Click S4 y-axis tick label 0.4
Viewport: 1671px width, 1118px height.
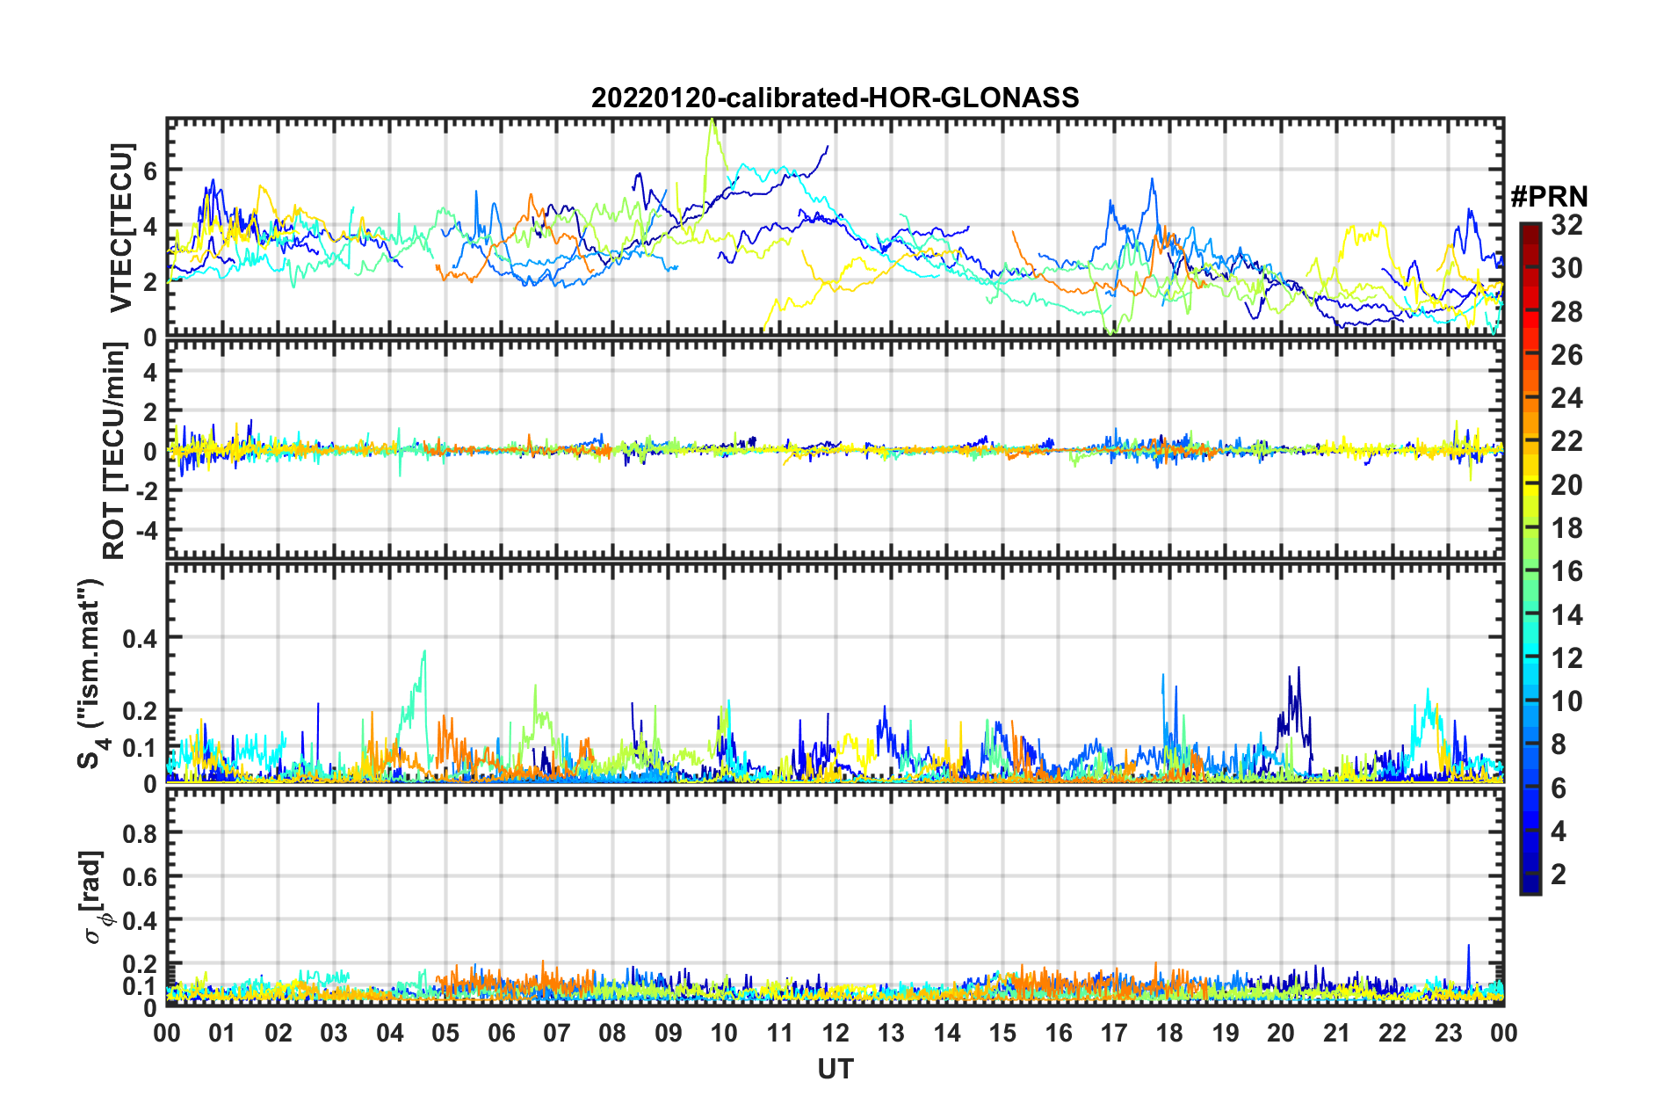pos(141,638)
